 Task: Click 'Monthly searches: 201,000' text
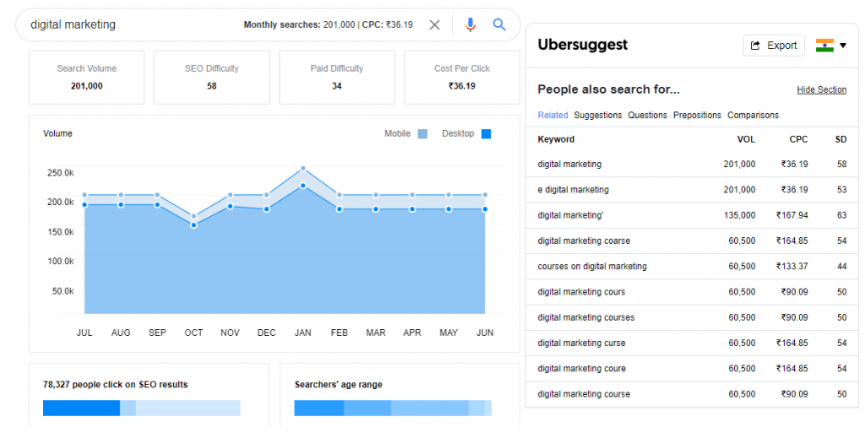tap(300, 24)
